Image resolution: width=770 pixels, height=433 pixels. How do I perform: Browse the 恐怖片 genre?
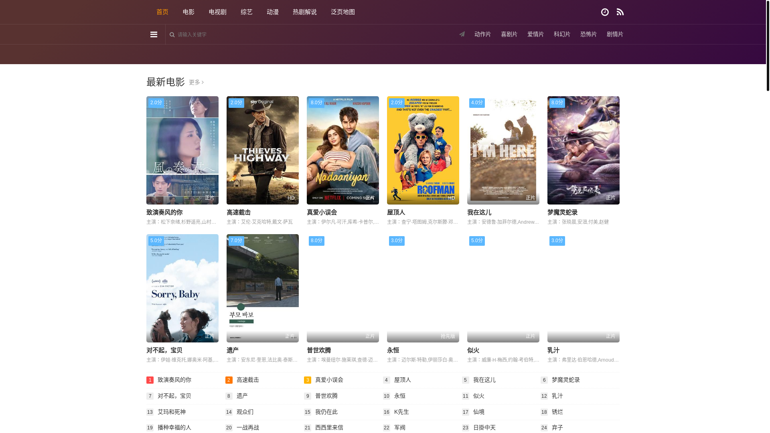pyautogui.click(x=588, y=34)
